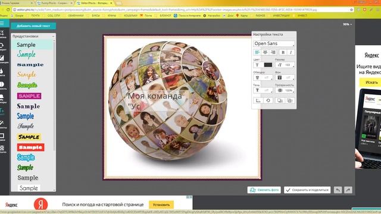
Task: Open the text size dropdown
Action: click(x=285, y=65)
